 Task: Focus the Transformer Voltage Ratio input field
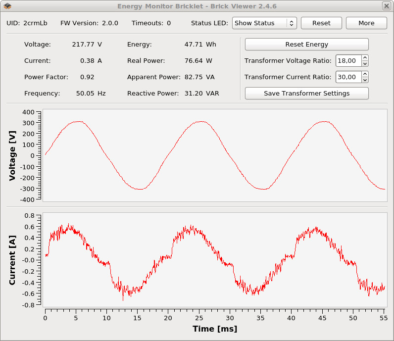pyautogui.click(x=348, y=61)
